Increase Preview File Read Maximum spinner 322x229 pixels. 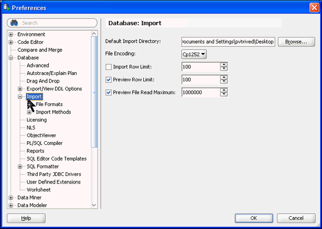click(224, 90)
